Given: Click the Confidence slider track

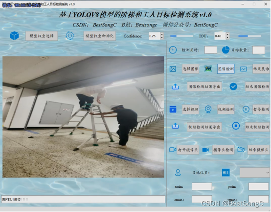Looking at the screenshot, I should (x=181, y=36).
